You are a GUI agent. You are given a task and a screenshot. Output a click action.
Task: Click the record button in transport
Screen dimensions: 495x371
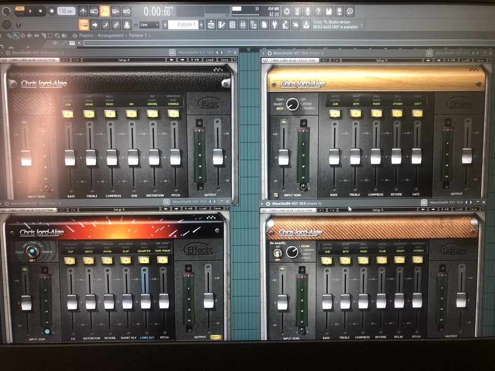click(52, 11)
